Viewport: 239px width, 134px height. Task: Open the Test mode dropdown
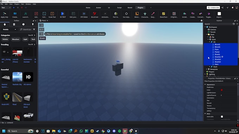[6, 8]
